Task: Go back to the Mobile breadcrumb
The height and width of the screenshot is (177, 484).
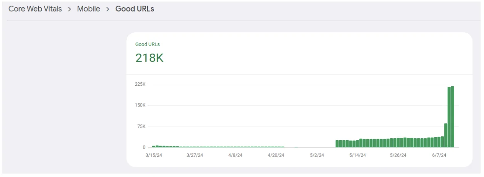Action: 89,9
